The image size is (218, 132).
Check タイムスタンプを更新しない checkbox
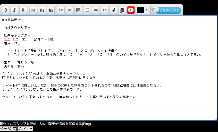(1, 123)
